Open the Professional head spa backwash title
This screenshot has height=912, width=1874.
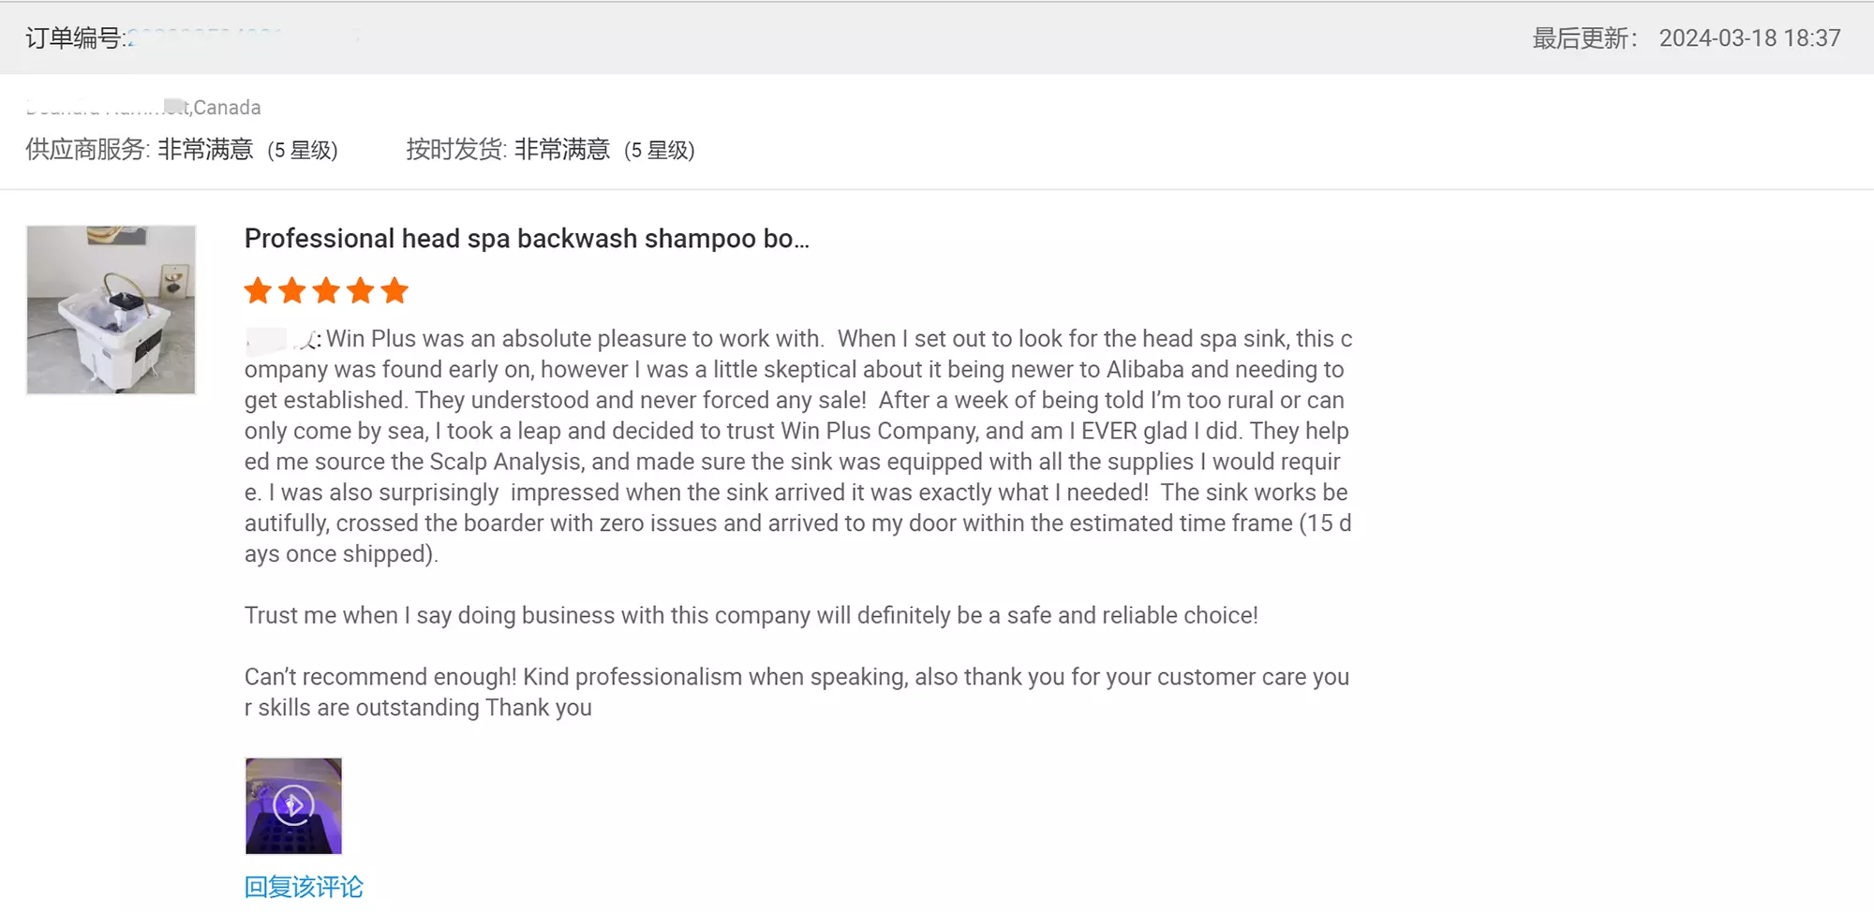[527, 239]
